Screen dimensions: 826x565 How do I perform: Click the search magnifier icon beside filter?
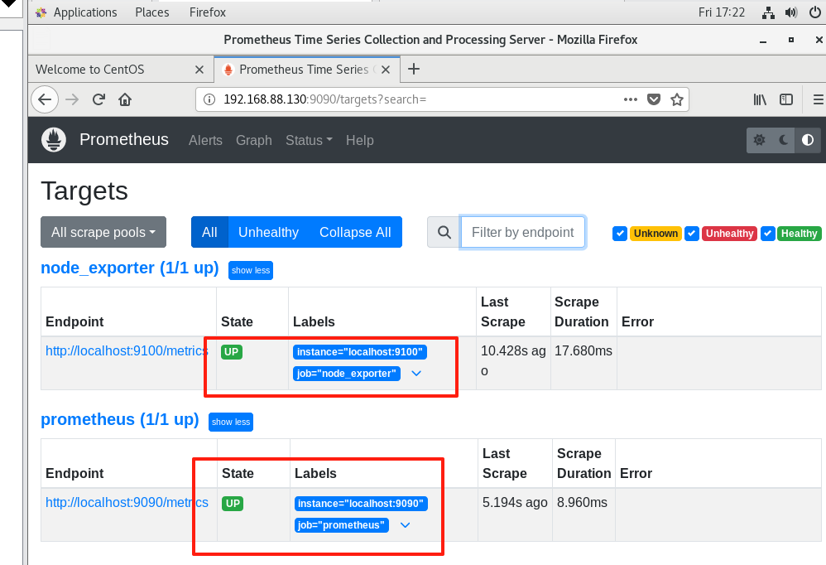(444, 233)
